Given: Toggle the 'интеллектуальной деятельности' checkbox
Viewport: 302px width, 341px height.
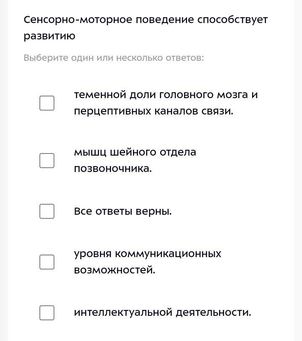Looking at the screenshot, I should point(47,312).
